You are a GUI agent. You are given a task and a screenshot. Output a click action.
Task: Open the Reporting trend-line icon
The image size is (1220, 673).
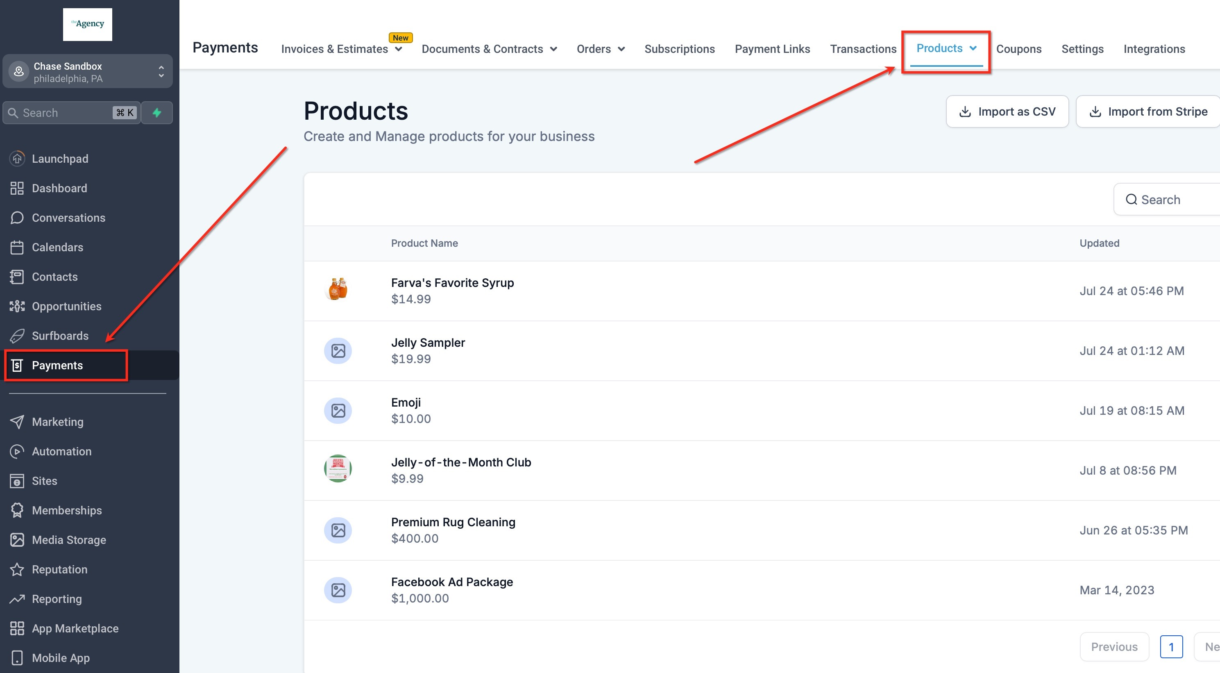click(x=17, y=599)
